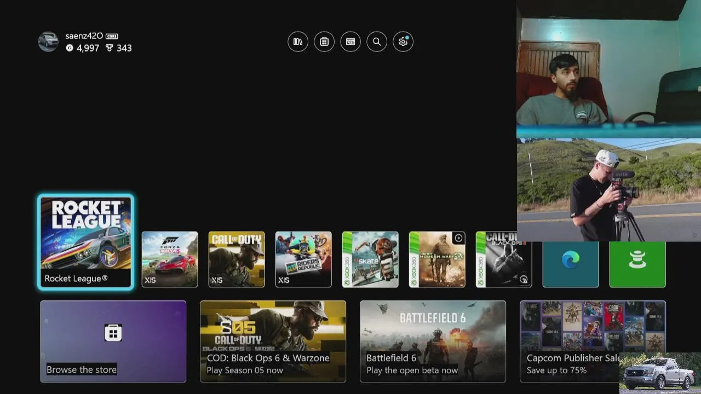Open the Settings gear icon
This screenshot has height=394, width=701.
point(403,42)
